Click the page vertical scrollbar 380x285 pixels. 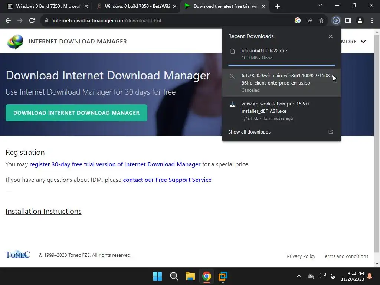pos(377,144)
